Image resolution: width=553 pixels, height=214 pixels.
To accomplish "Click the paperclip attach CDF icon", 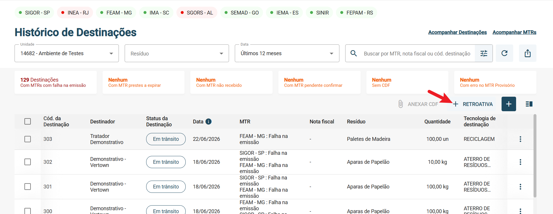I will coord(401,104).
